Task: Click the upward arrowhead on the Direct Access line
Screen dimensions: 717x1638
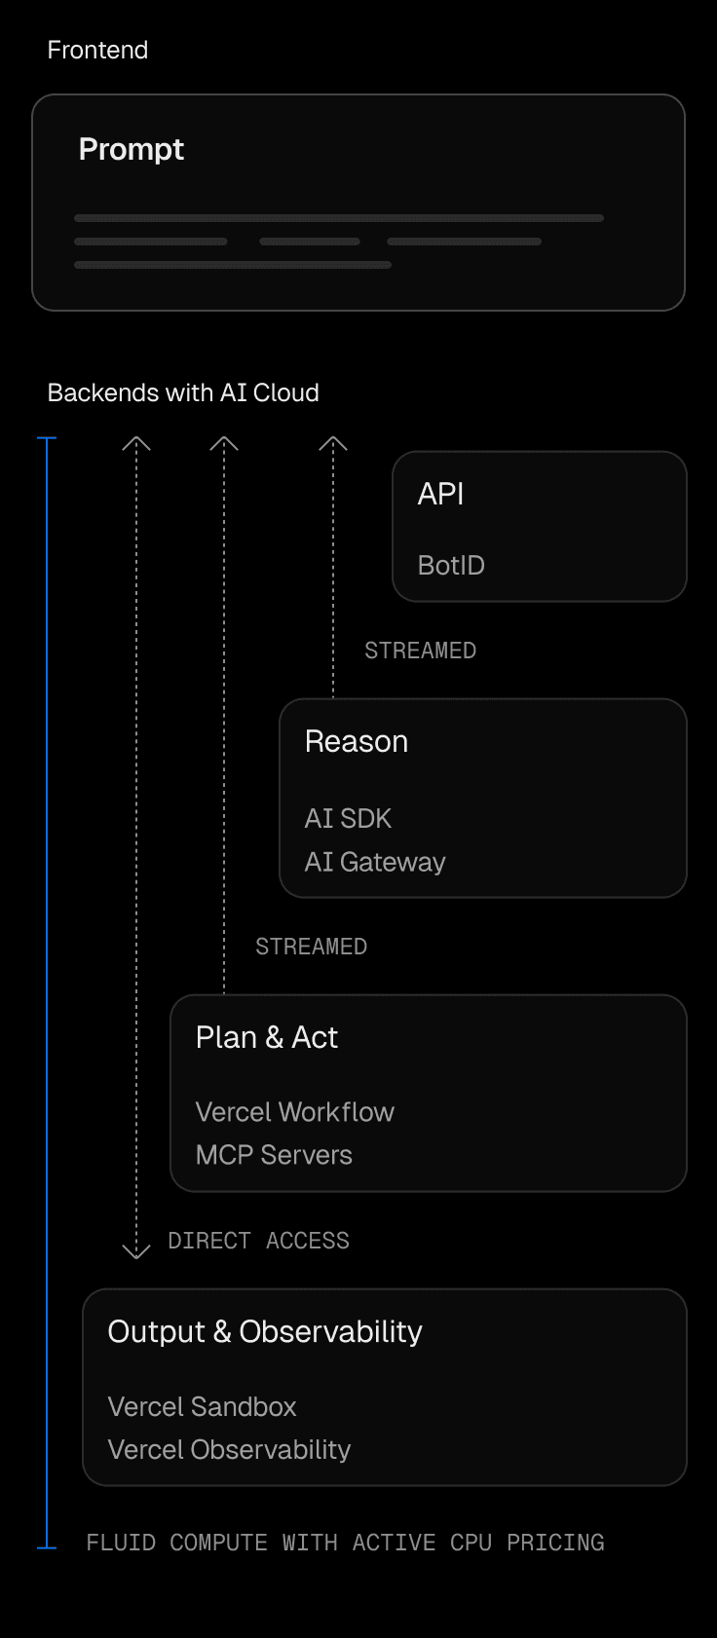Action: [136, 443]
